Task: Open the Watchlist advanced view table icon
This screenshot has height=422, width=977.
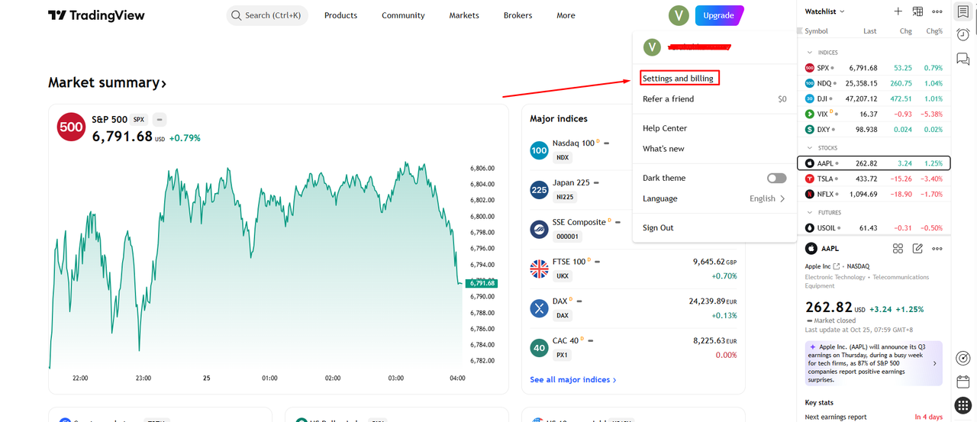Action: (917, 11)
